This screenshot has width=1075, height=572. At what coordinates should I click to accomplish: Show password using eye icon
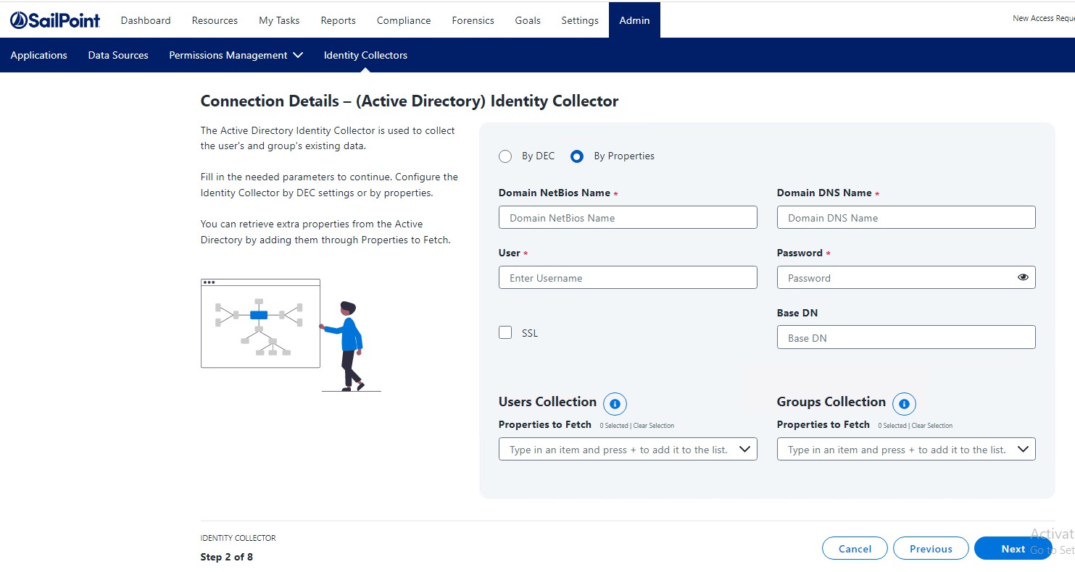pyautogui.click(x=1023, y=277)
